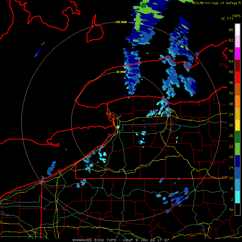Click the '42' legend value
Image resolution: width=242 pixels, height=242 pixels.
(x=231, y=93)
